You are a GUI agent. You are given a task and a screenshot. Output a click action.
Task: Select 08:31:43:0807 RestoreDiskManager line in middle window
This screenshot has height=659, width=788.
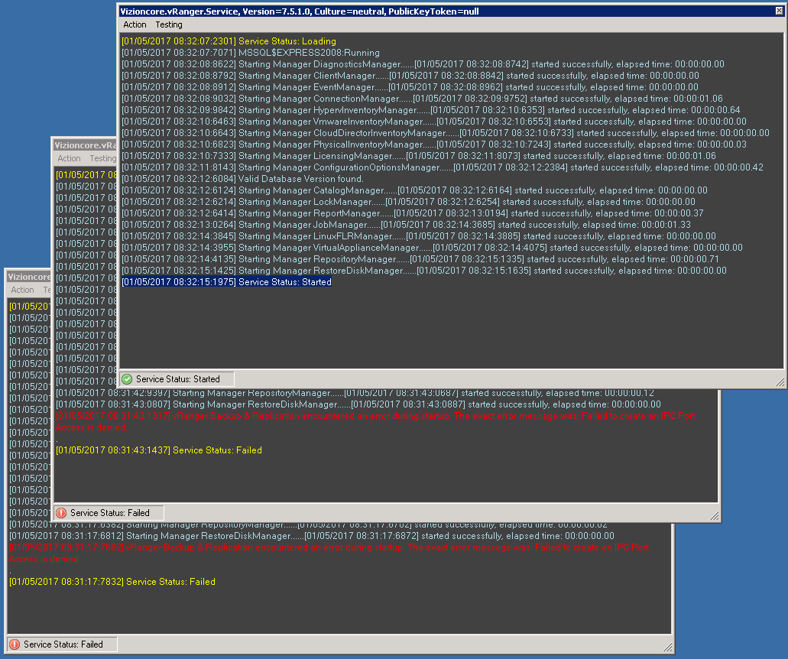[x=358, y=404]
